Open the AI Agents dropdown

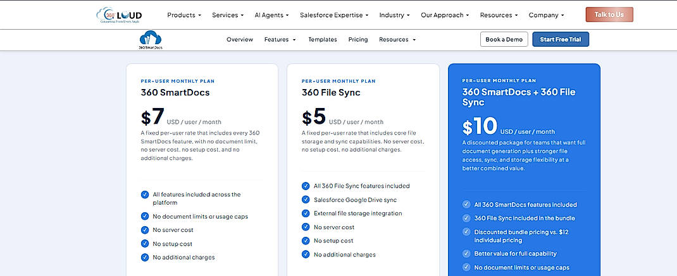click(x=271, y=15)
